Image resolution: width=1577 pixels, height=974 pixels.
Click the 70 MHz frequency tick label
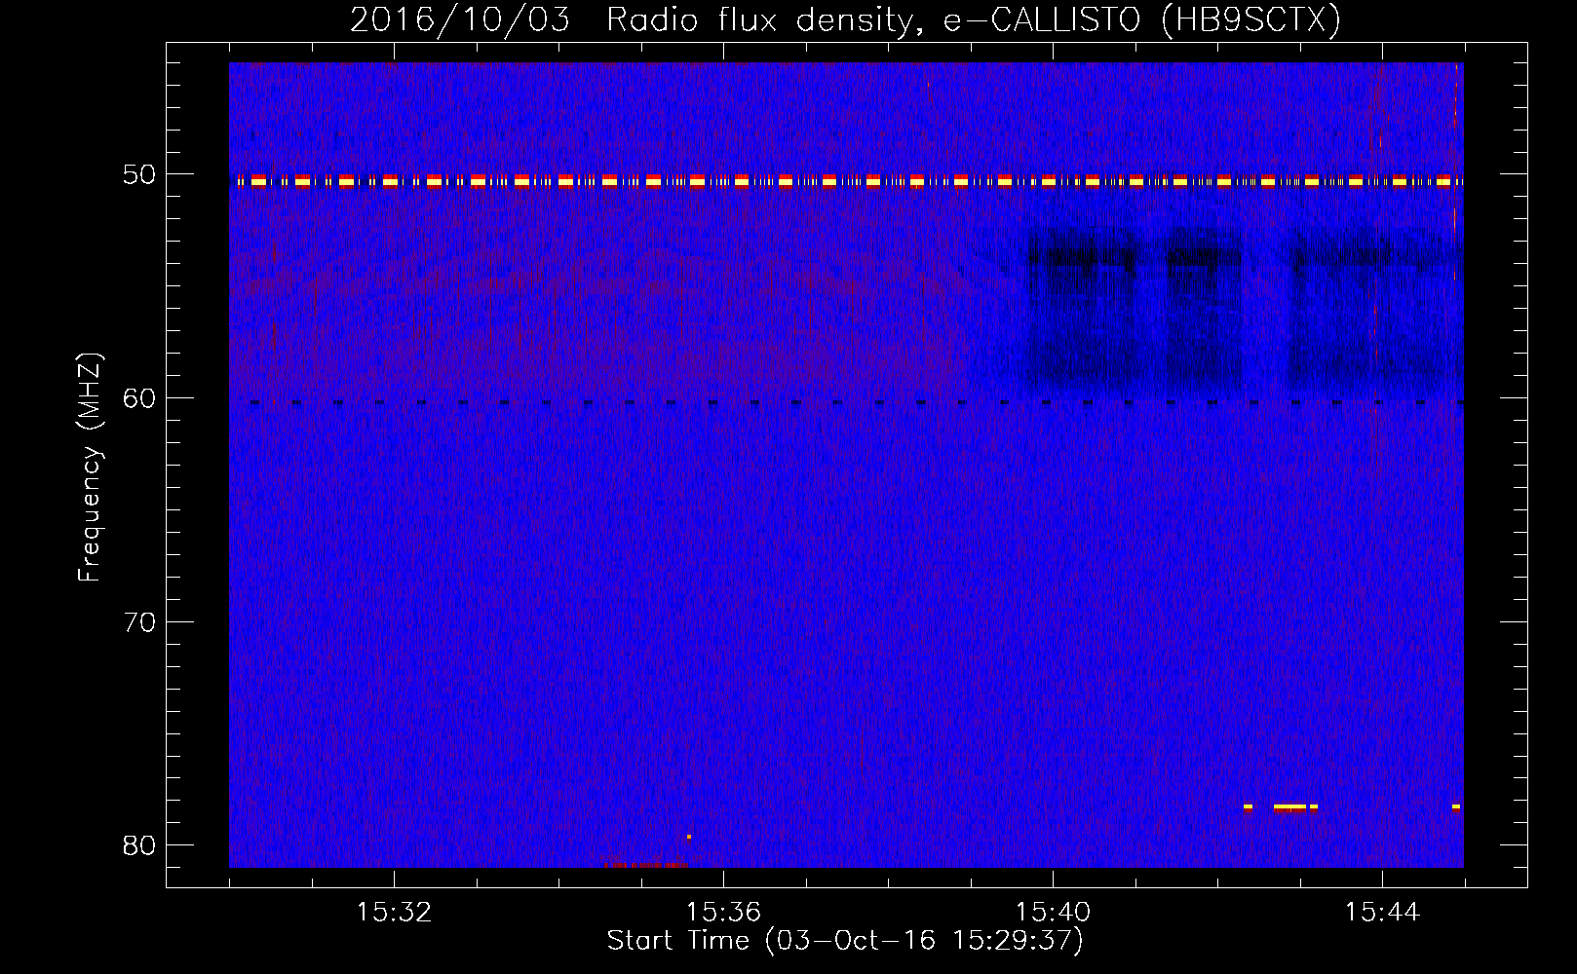point(139,621)
